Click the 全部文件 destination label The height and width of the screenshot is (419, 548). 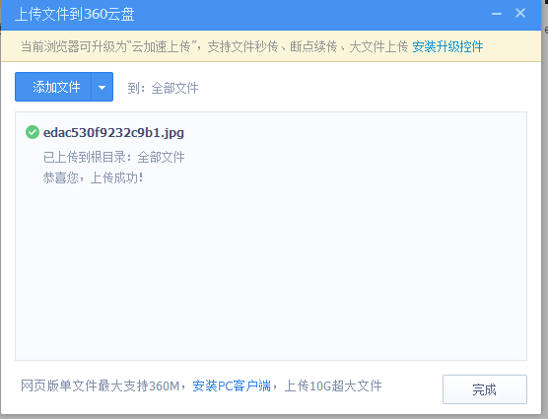point(174,88)
